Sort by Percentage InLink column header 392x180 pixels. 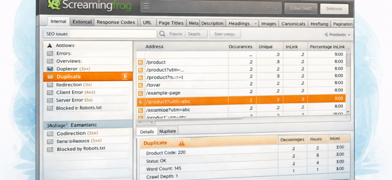pyautogui.click(x=327, y=47)
